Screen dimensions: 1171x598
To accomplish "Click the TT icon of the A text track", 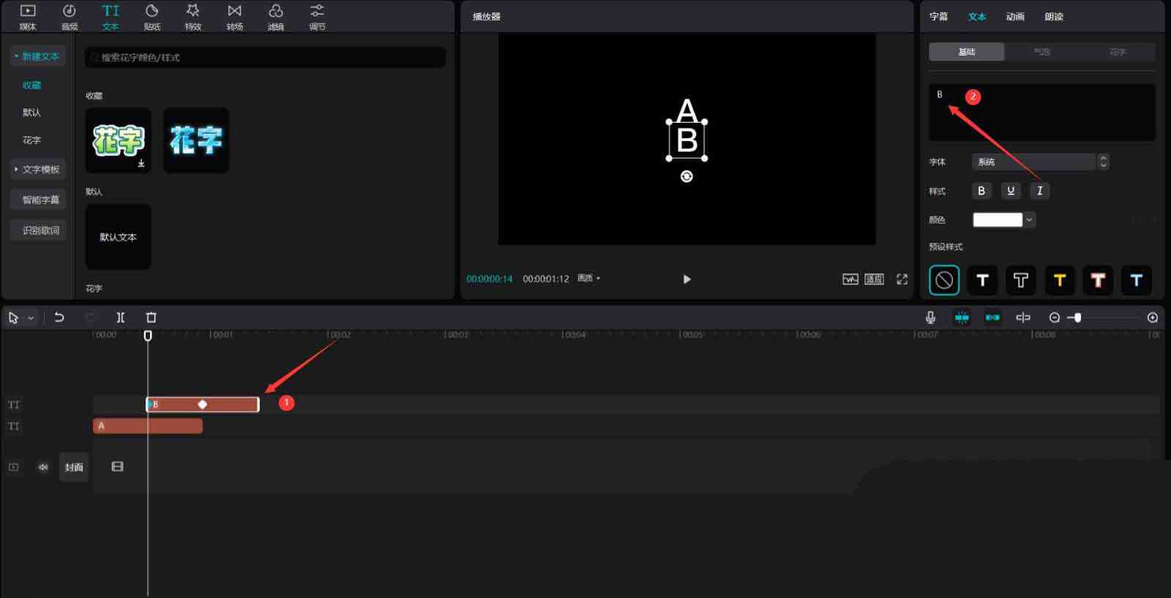I will tap(14, 426).
